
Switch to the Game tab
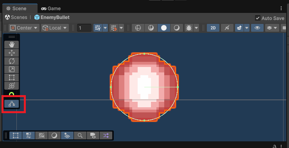[51, 9]
